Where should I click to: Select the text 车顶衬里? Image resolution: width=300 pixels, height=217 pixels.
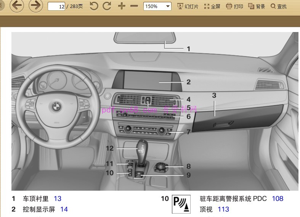35,199
